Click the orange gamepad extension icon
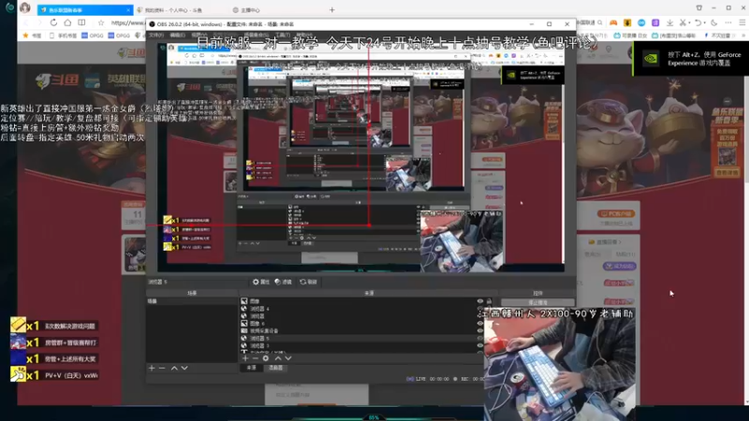The width and height of the screenshot is (749, 421). click(613, 22)
